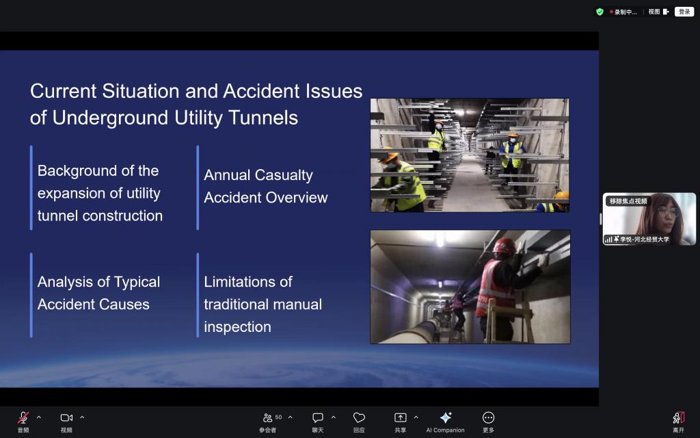Open the 更多 more options icon

488,417
